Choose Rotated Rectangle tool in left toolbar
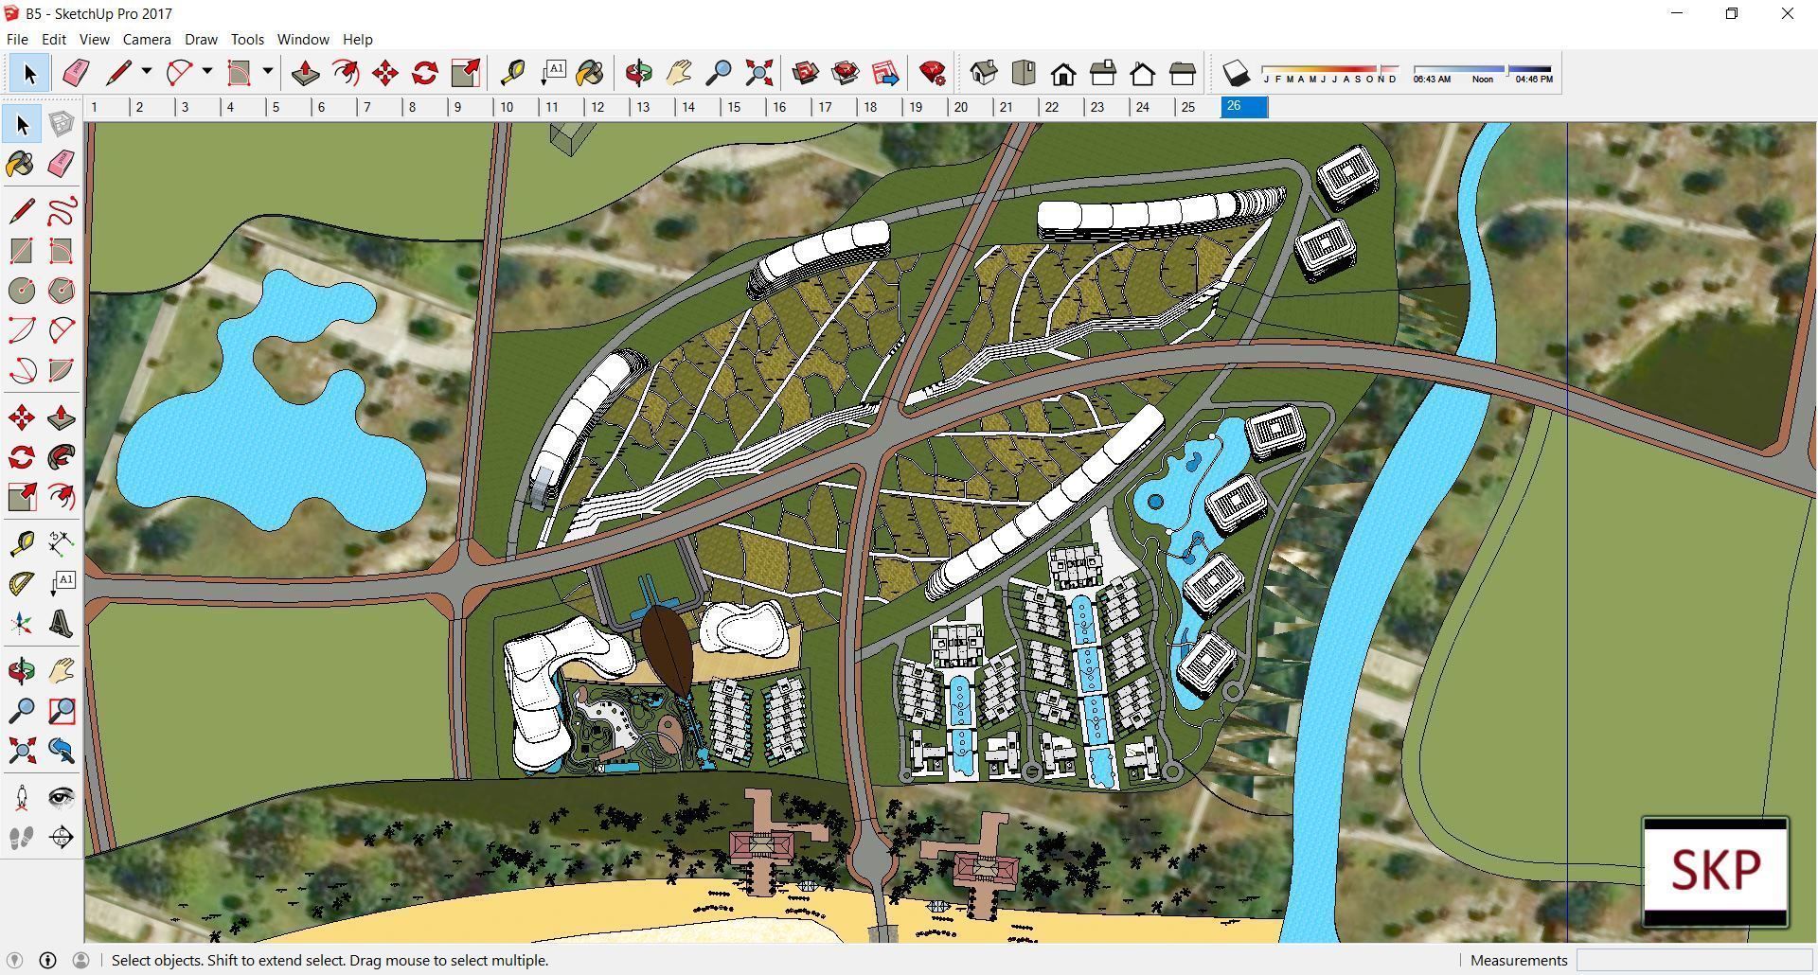 coord(61,250)
